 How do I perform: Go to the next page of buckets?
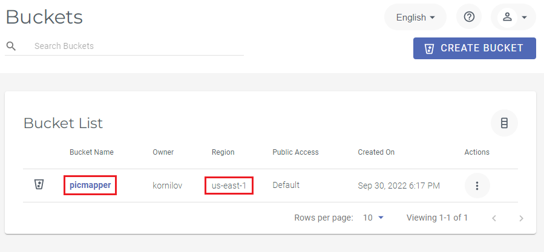(521, 218)
